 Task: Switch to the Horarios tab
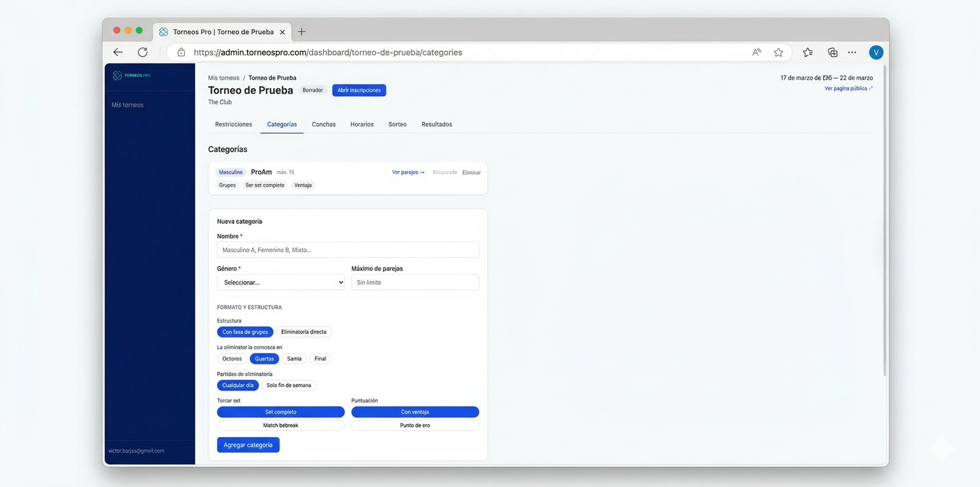[361, 124]
